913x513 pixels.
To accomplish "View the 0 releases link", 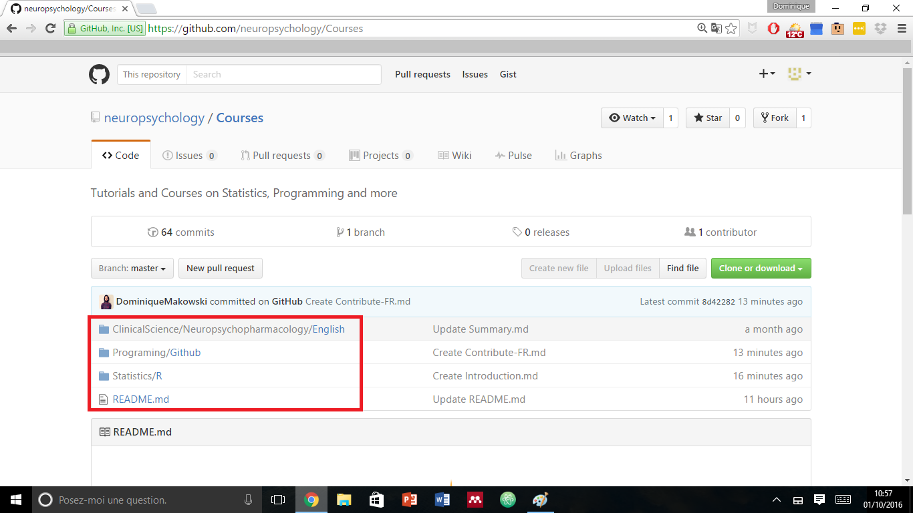I will [x=541, y=232].
